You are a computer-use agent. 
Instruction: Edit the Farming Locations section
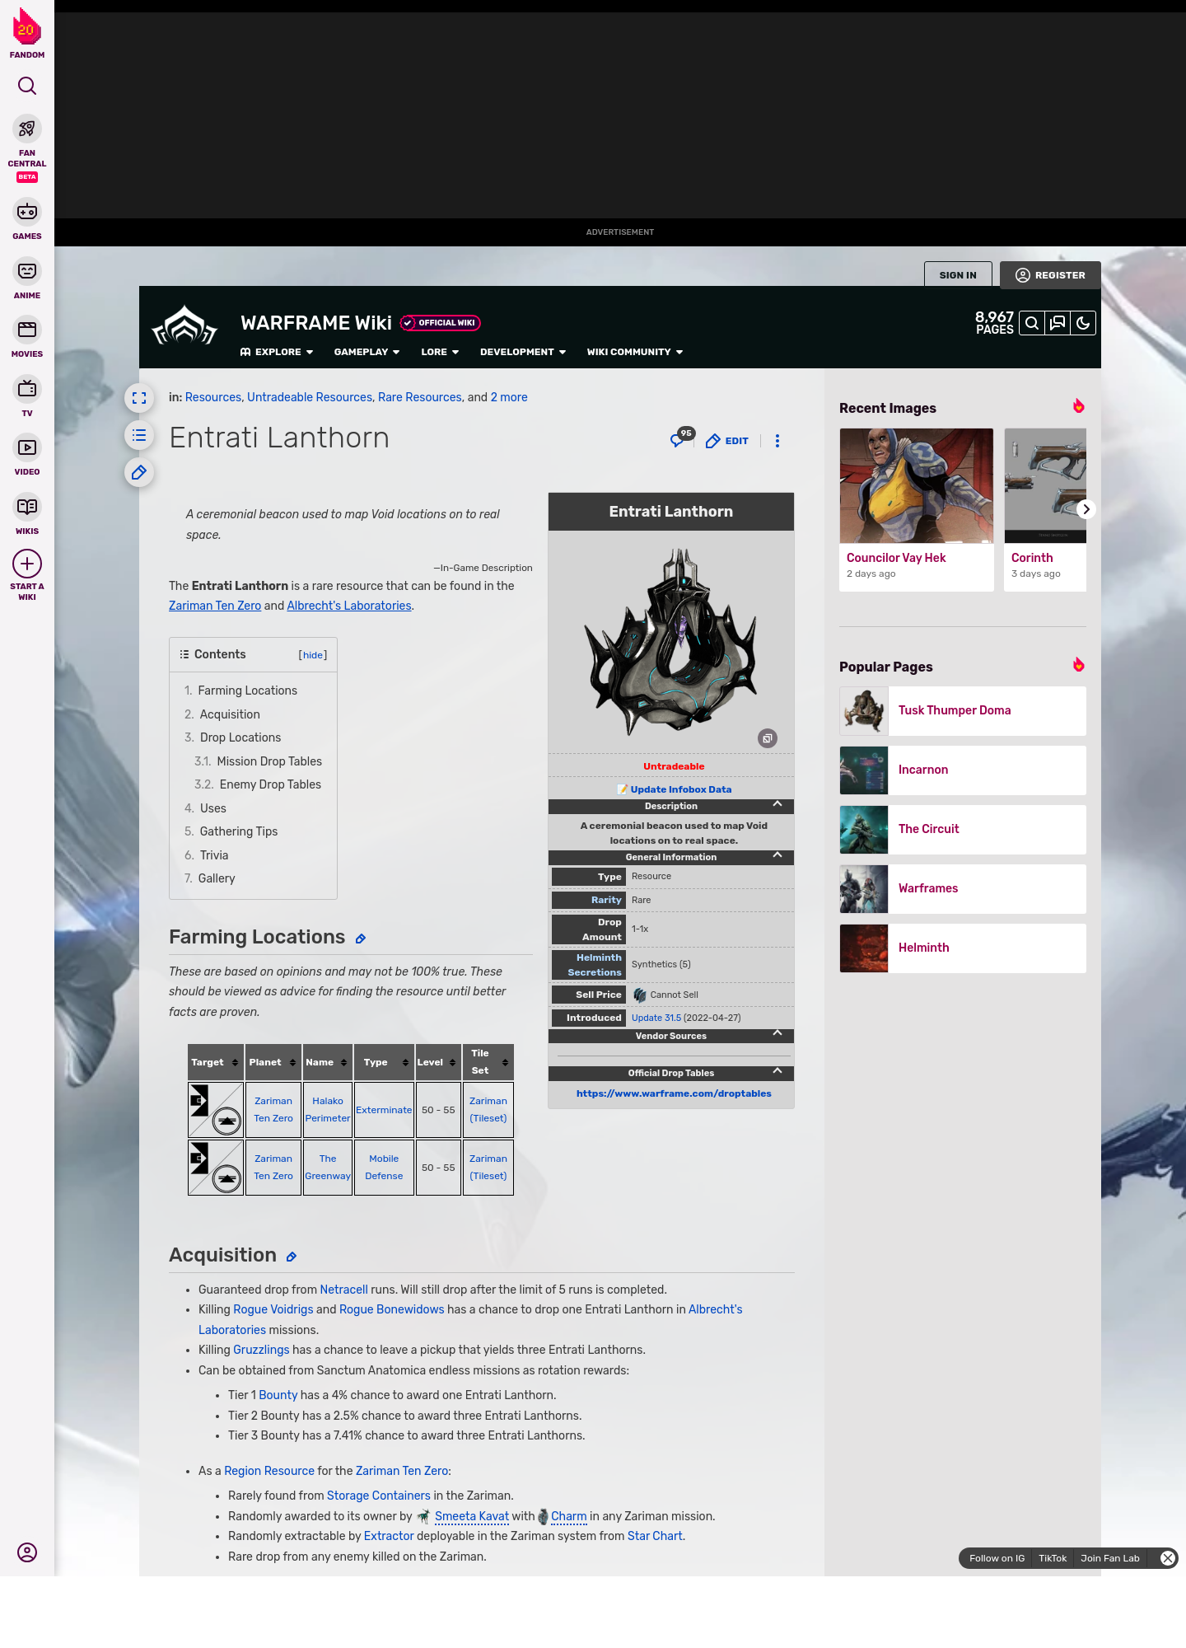[361, 939]
